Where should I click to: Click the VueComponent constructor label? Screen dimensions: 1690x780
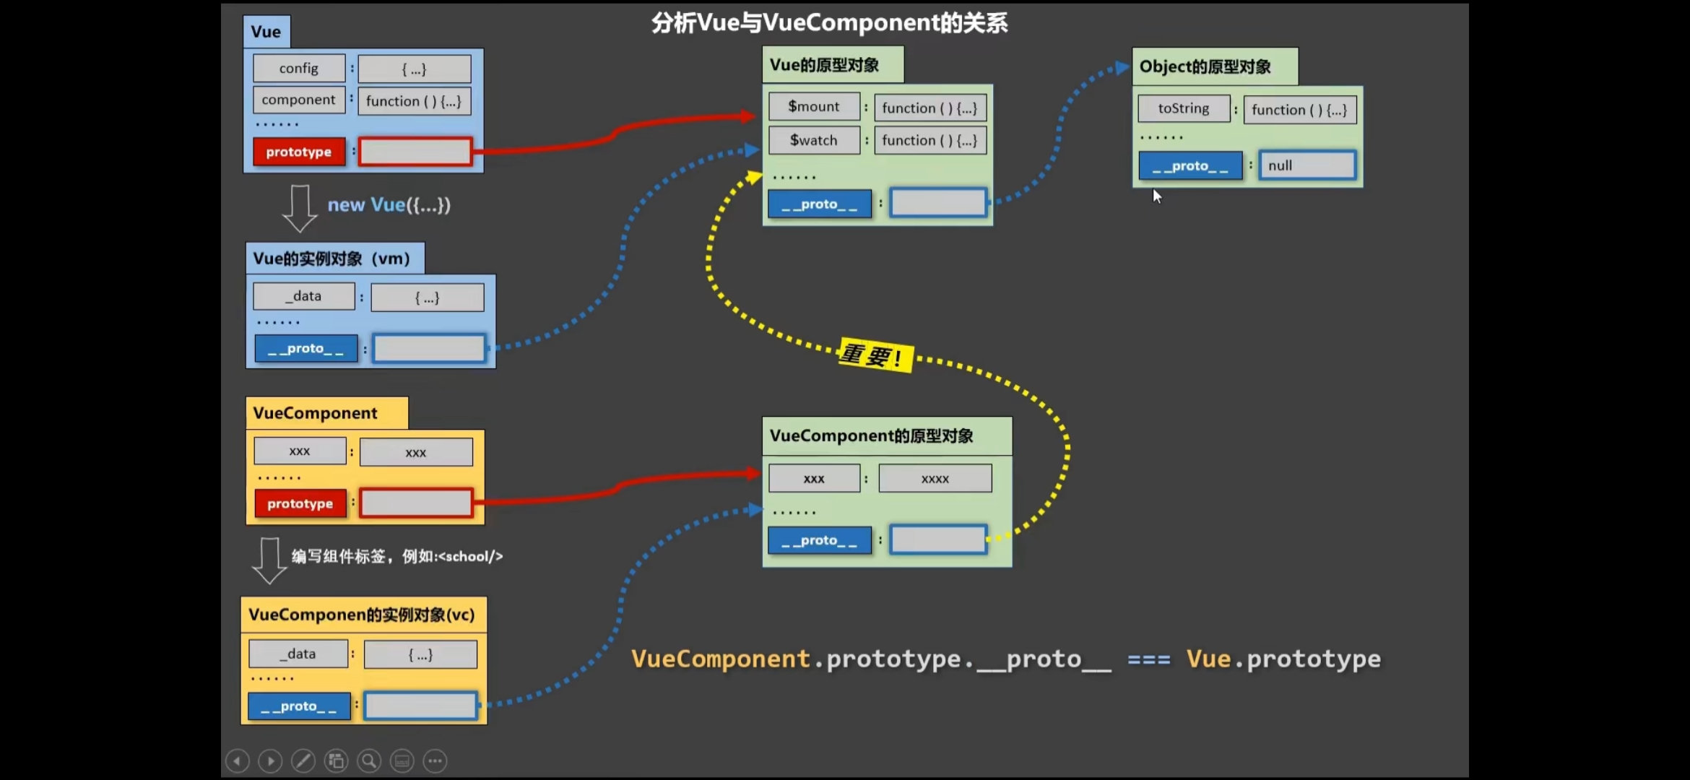313,412
